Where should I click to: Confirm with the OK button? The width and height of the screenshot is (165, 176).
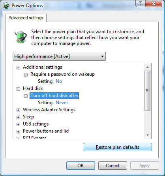pyautogui.click(x=81, y=166)
